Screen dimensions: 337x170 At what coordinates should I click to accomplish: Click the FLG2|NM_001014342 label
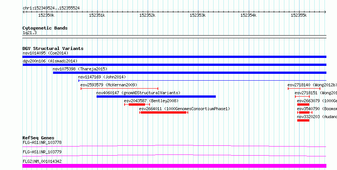click(42, 161)
